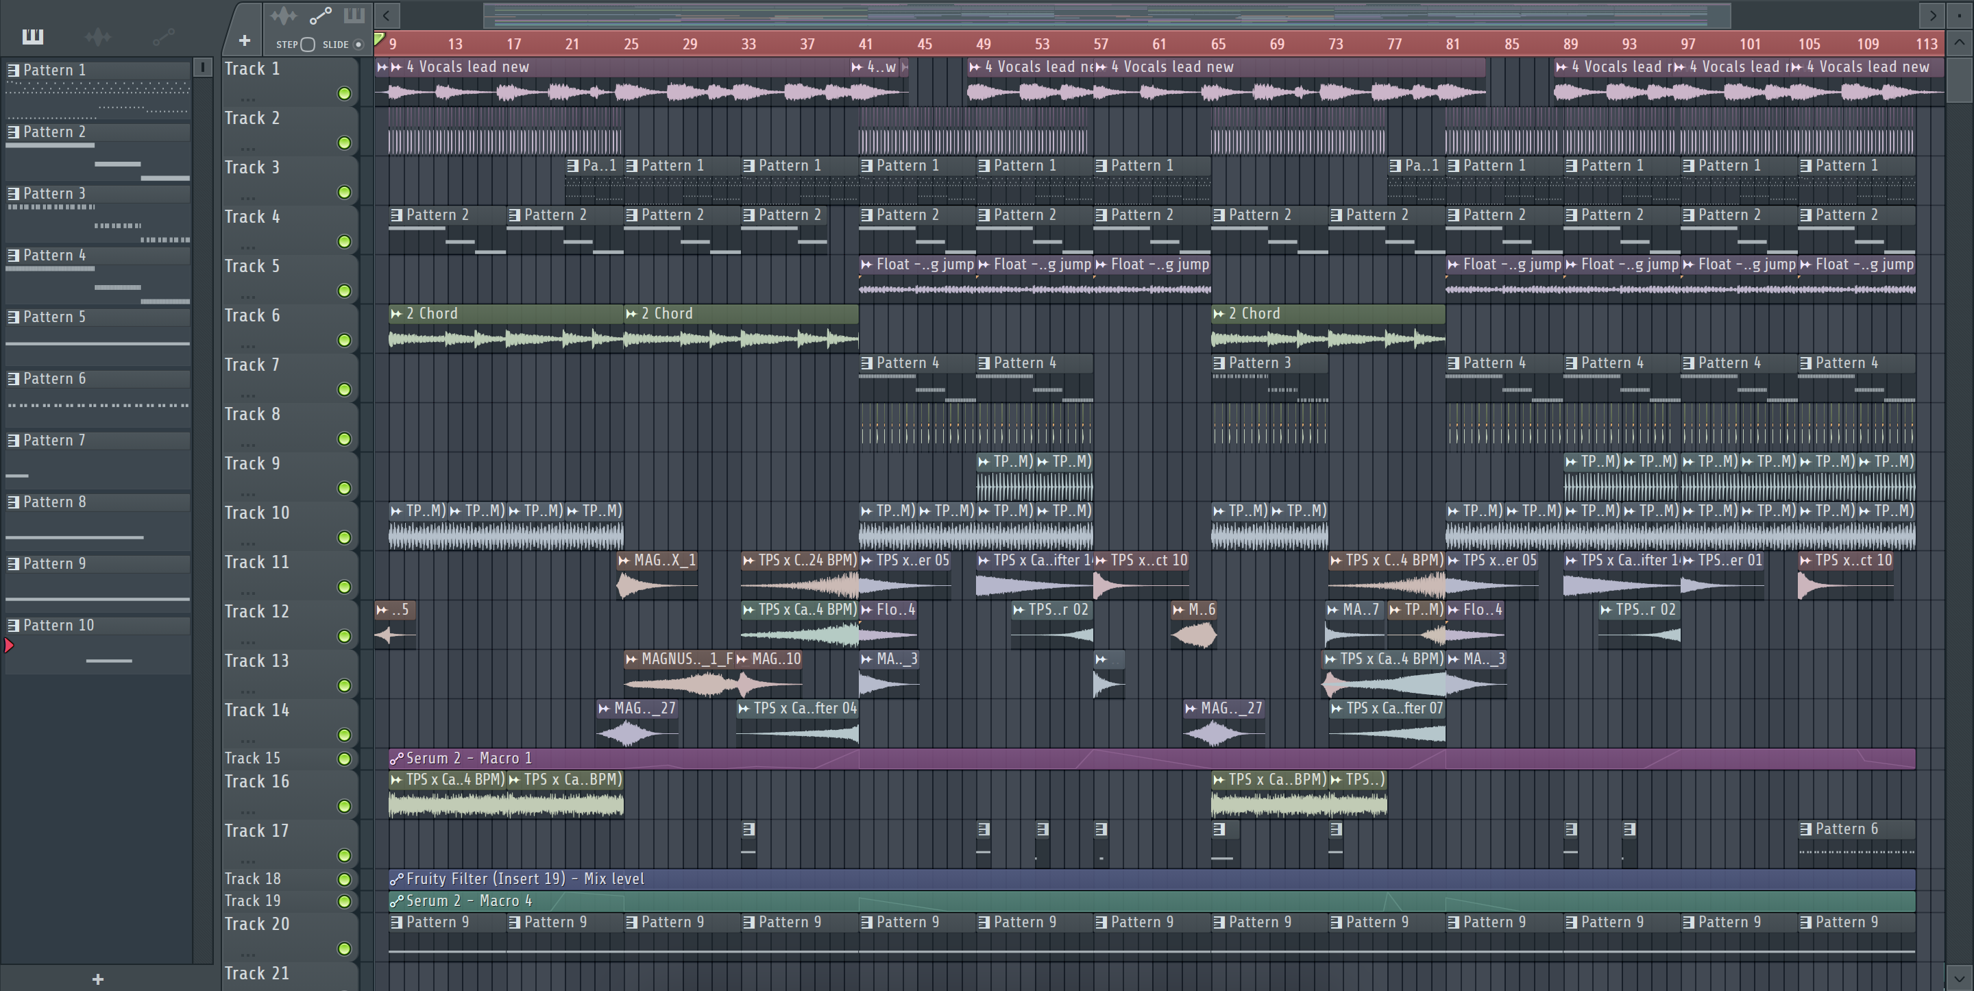Click the waveform icon on TPS x Ca..fter 04 clip
This screenshot has height=991, width=1974.
[743, 709]
